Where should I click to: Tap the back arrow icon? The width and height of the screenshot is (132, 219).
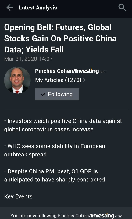(10, 8)
